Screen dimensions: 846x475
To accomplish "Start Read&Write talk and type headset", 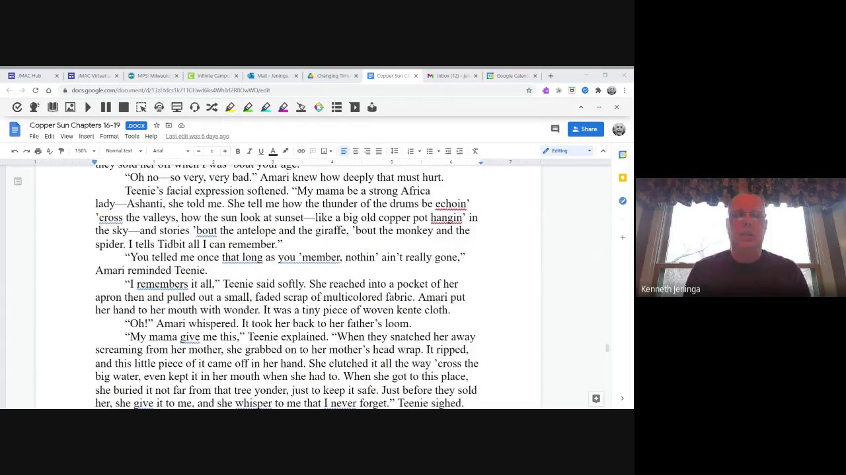I will pos(194,108).
